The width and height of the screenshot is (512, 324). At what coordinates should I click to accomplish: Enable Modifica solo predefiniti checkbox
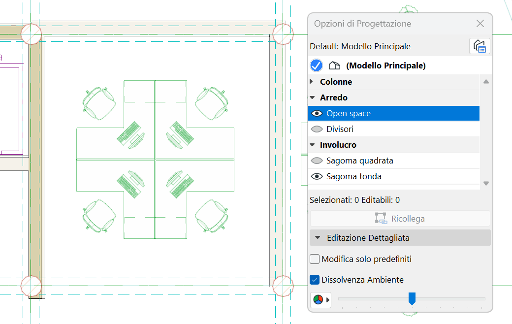tap(315, 259)
